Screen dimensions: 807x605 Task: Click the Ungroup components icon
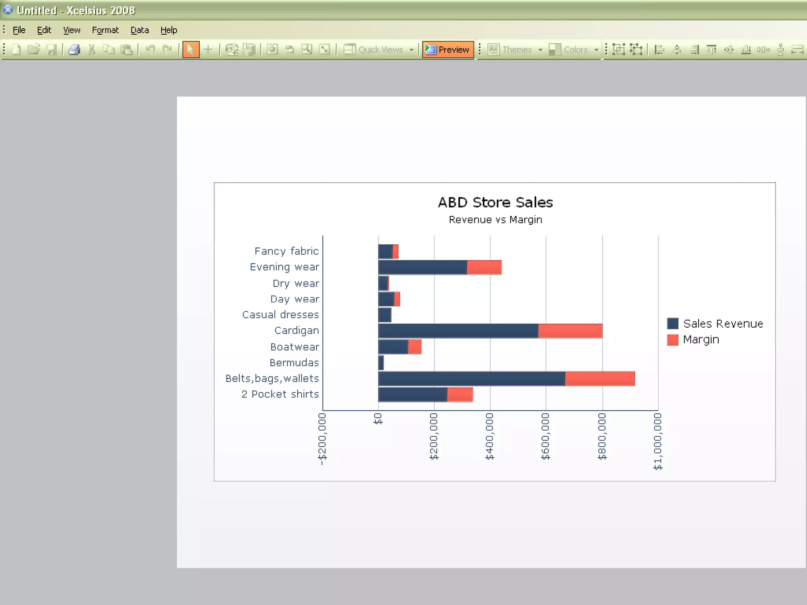click(636, 50)
